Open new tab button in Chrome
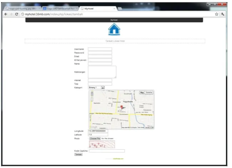 pos(120,9)
